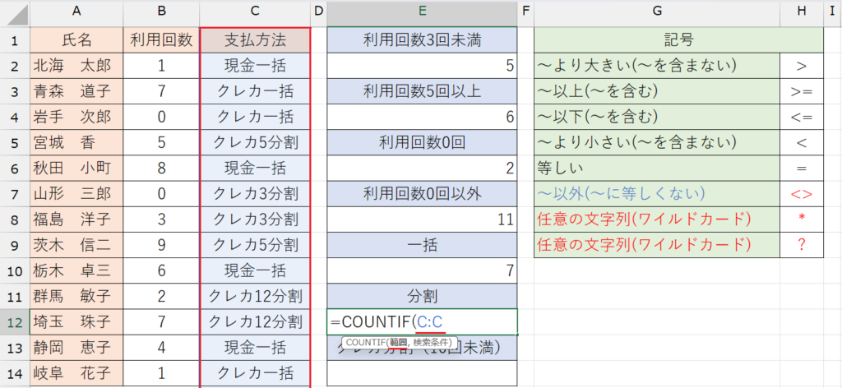The image size is (842, 388).
Task: Select row 1 header
Action: click(15, 39)
